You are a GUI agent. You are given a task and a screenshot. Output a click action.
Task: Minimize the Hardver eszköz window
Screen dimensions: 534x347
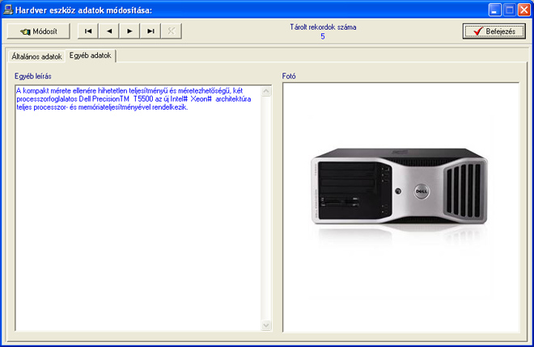(x=494, y=10)
